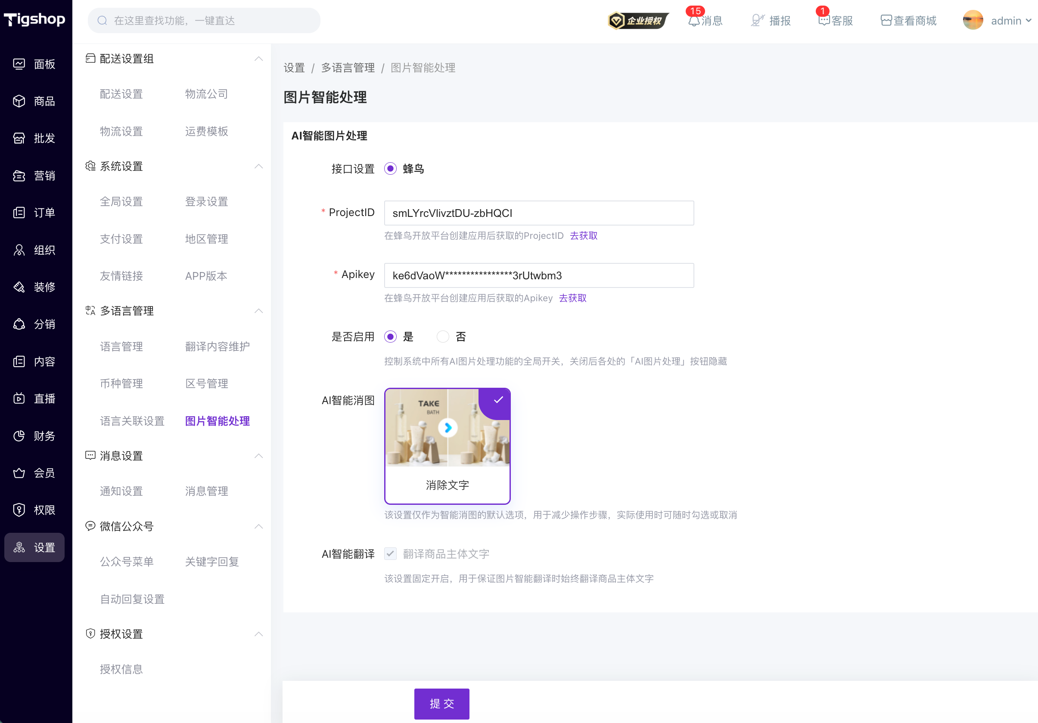The width and height of the screenshot is (1038, 723).
Task: Click the 企业授权 enterprise badge
Action: pos(638,21)
